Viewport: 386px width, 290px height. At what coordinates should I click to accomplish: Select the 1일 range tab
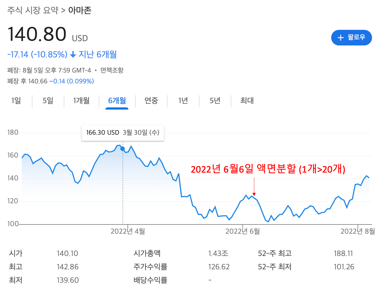coord(16,100)
